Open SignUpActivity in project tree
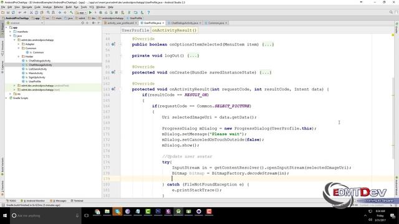The width and height of the screenshot is (399, 224). coord(37,77)
